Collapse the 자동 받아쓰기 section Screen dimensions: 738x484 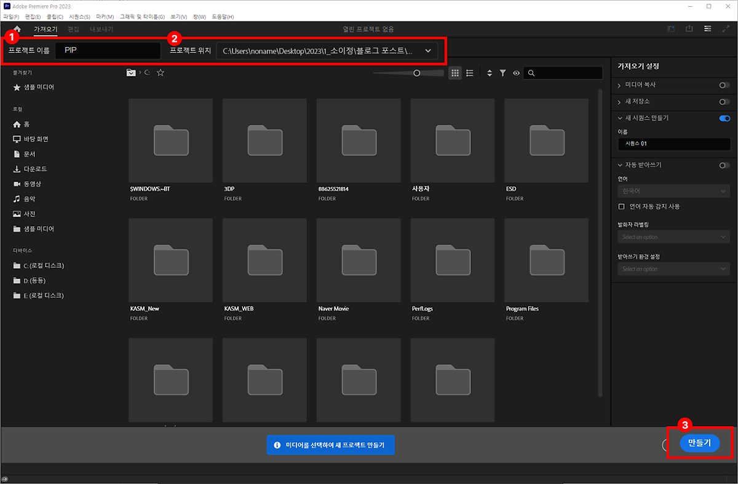coord(619,165)
